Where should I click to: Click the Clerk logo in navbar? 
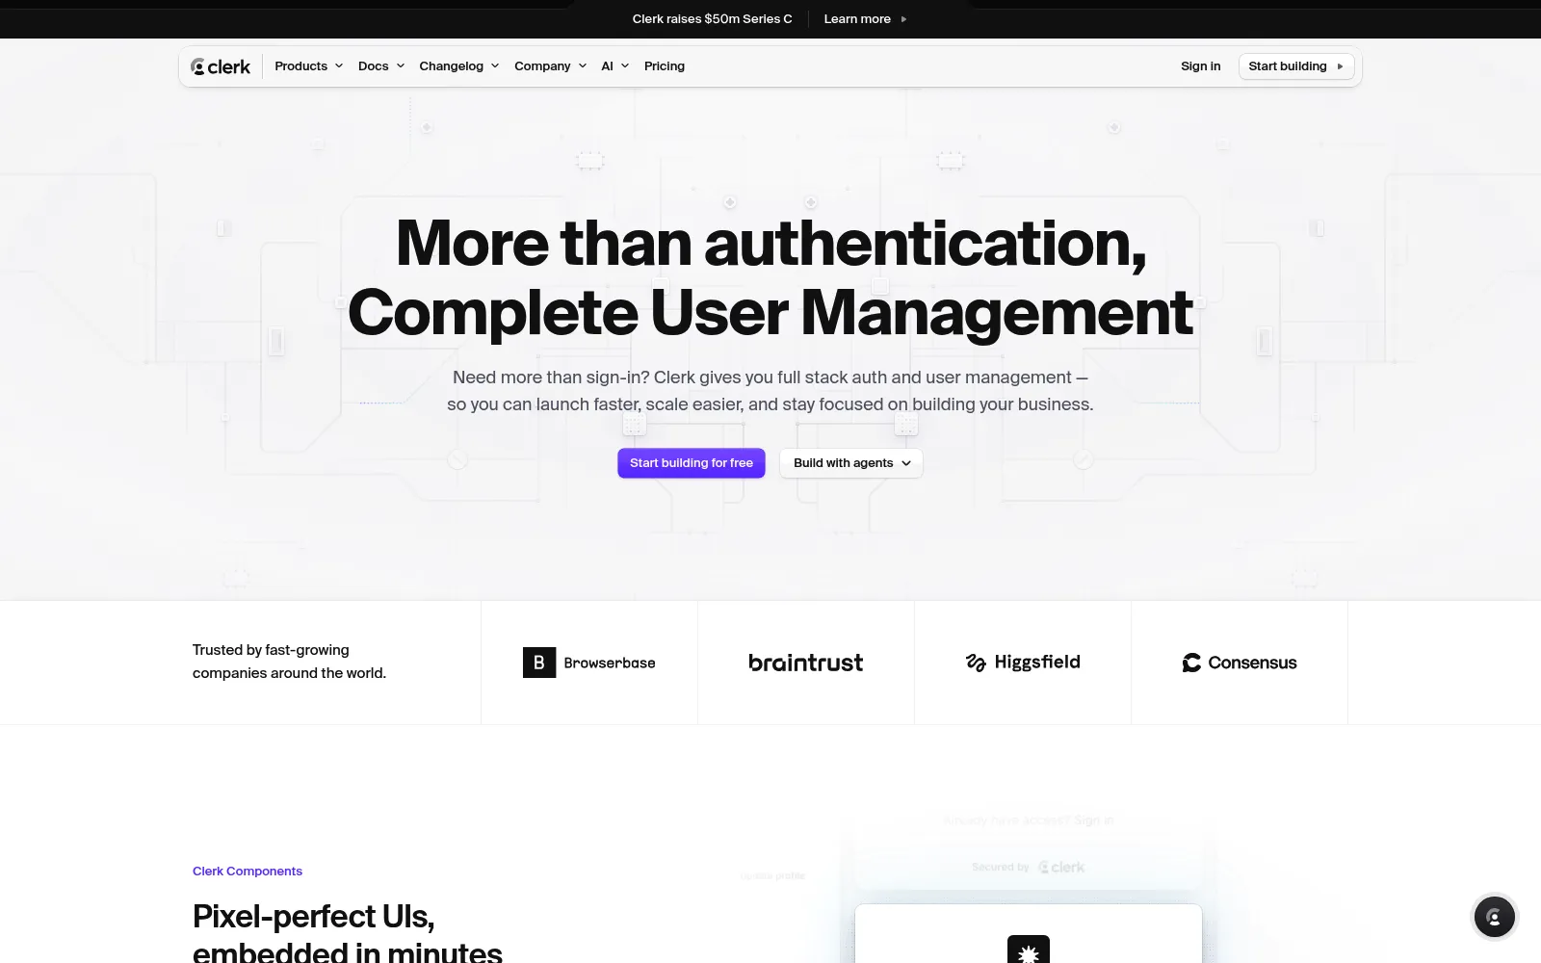pyautogui.click(x=221, y=66)
